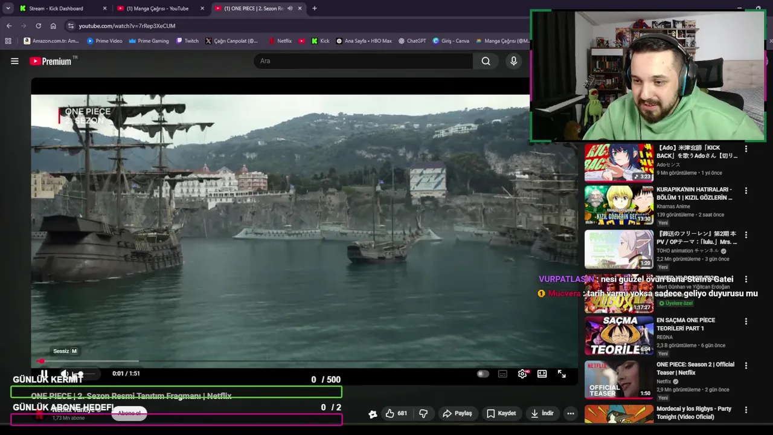Open YouTube icon bookmark beside Netflix
The width and height of the screenshot is (773, 435).
point(301,41)
